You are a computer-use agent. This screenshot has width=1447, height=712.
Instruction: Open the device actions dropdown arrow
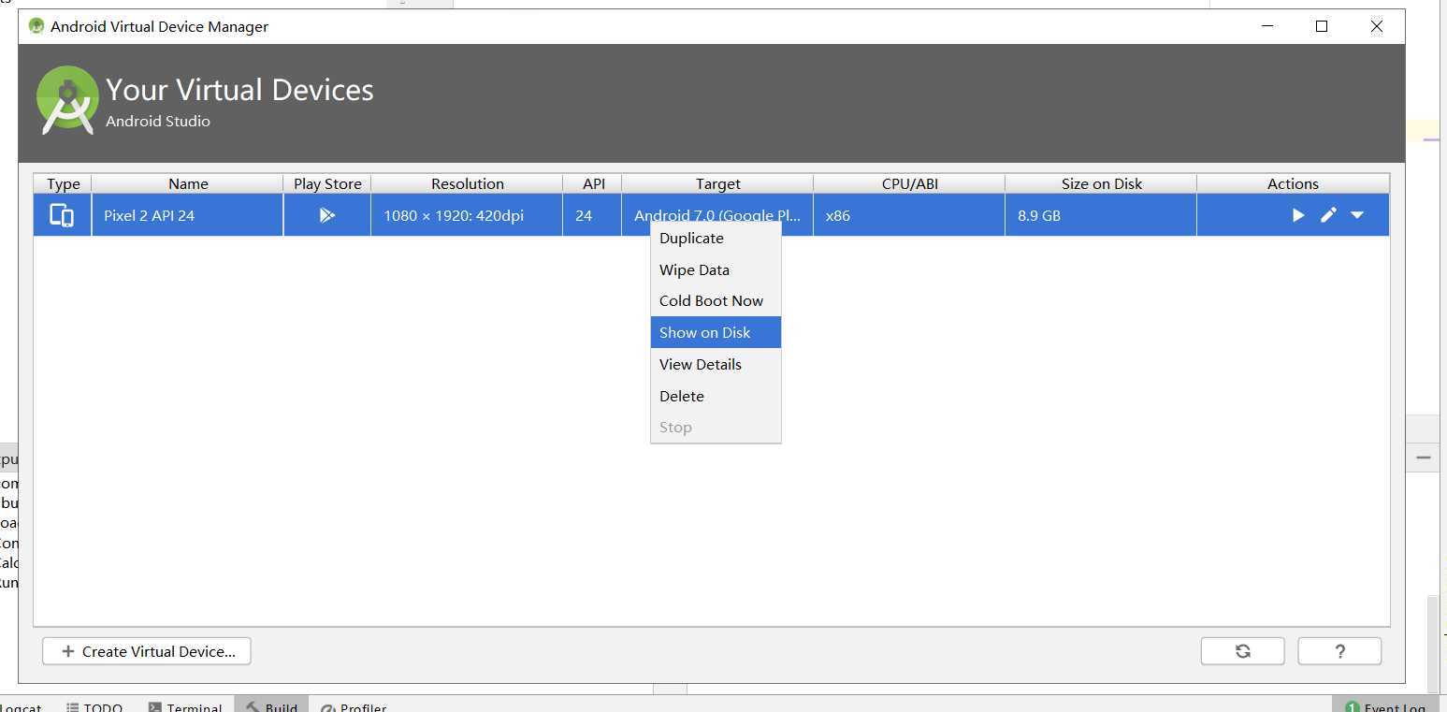click(x=1357, y=215)
